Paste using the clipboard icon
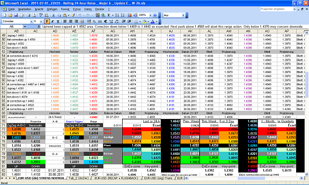The image size is (309, 185). (x=65, y=15)
